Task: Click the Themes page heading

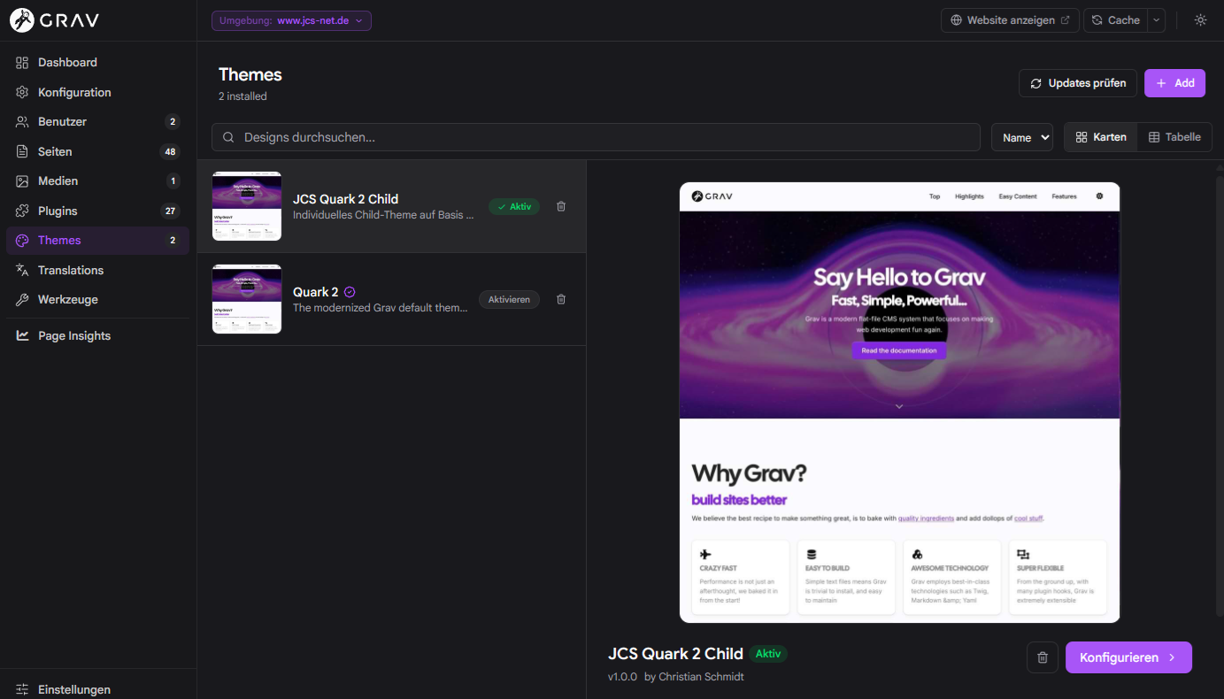Action: coord(250,75)
